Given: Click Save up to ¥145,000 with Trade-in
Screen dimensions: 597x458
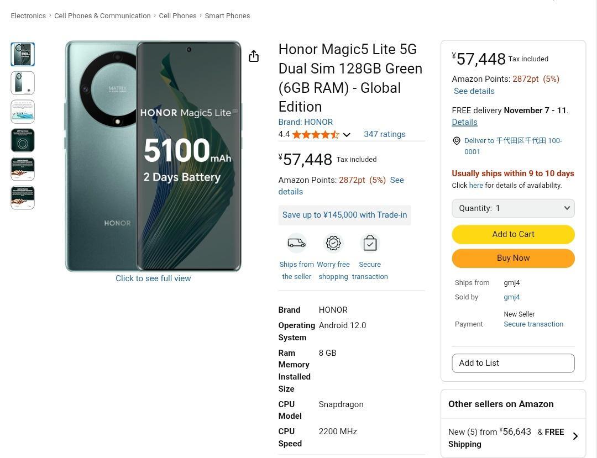Looking at the screenshot, I should coord(344,215).
